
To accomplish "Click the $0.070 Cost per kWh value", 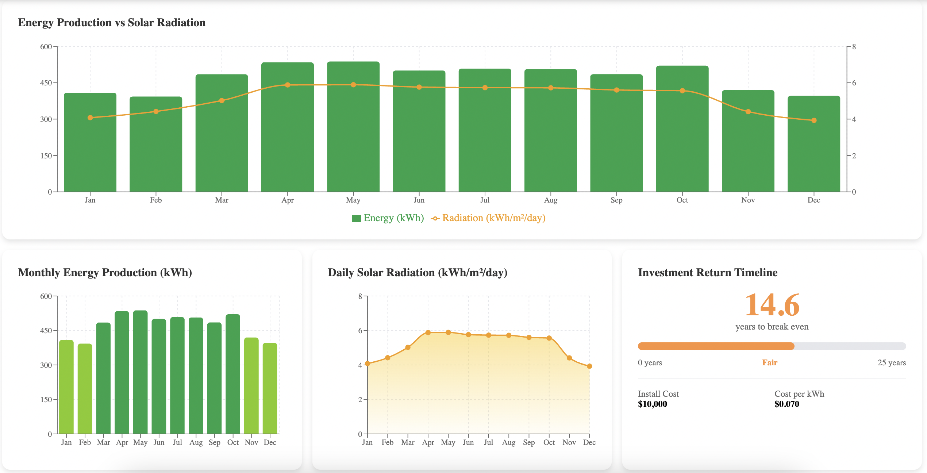I will click(x=786, y=404).
